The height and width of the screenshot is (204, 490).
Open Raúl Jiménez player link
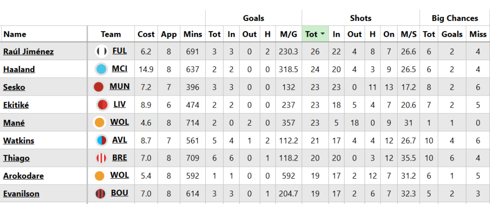28,51
